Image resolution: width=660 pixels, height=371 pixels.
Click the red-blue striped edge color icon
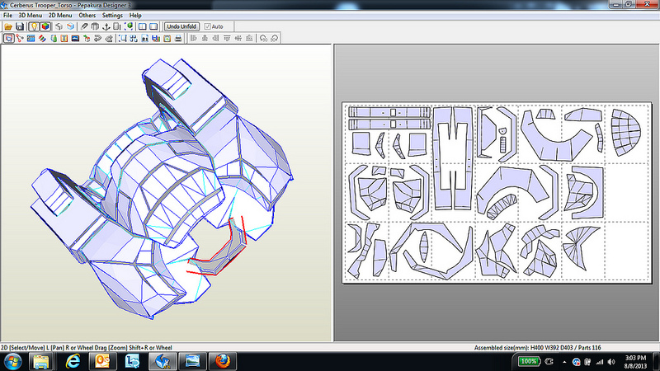[42, 38]
